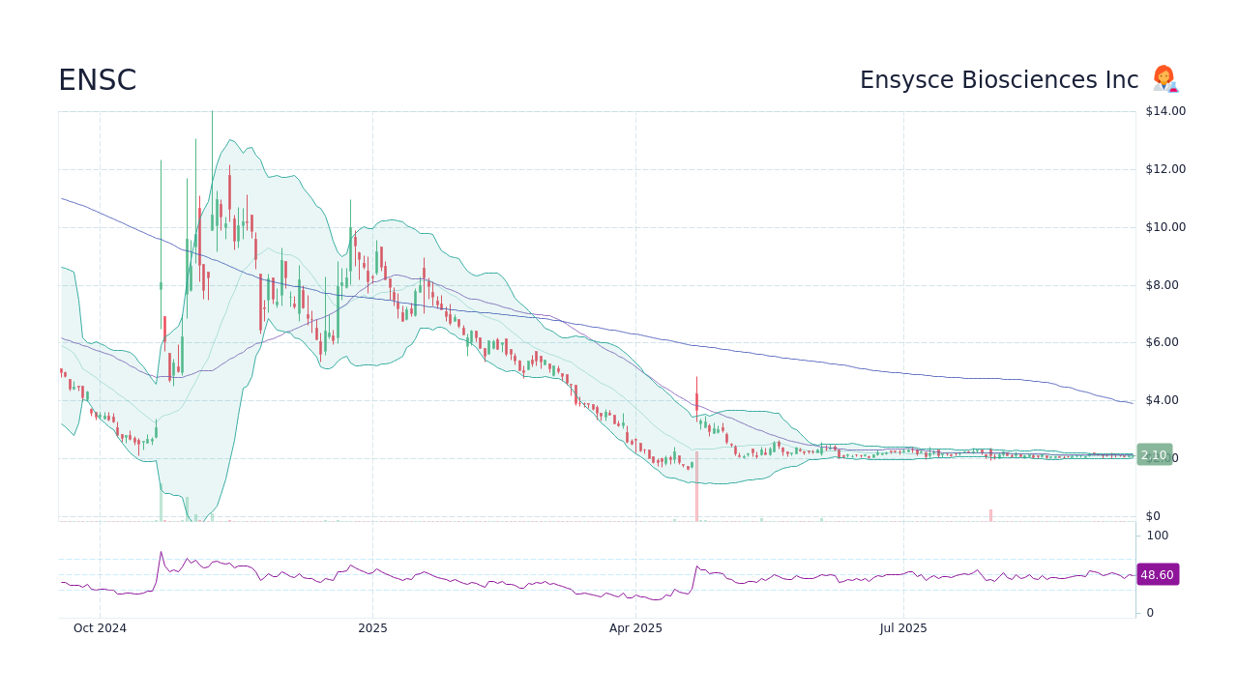Click the Ensysce Biosciences Inc company name
Image resolution: width=1238 pixels, height=696 pixels.
(998, 79)
